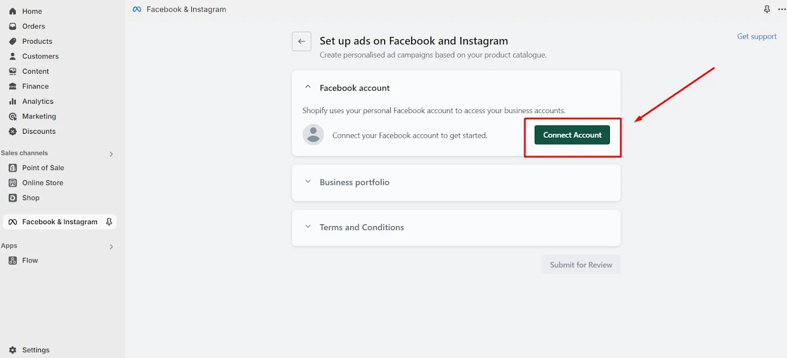Click the Point of Sale icon
This screenshot has width=787, height=358.
click(x=13, y=168)
